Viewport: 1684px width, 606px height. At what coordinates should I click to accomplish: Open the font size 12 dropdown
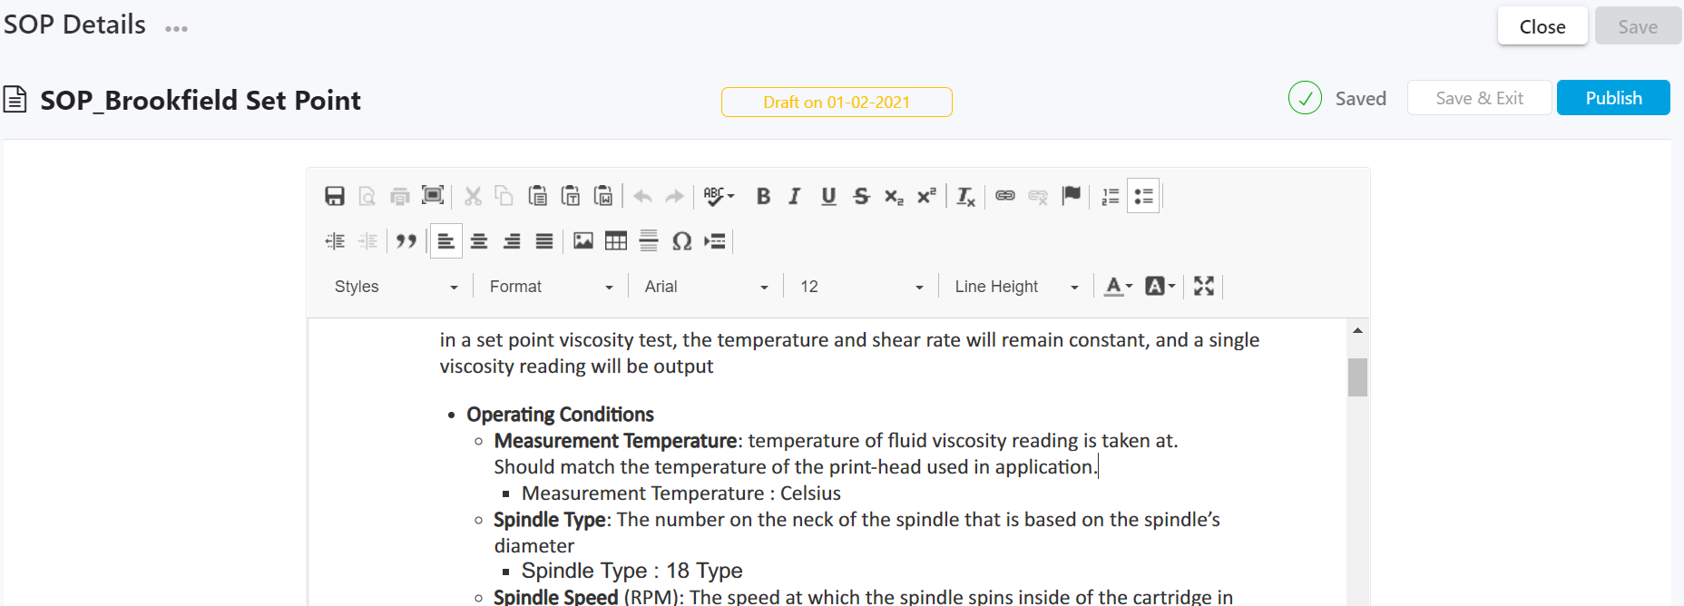pyautogui.click(x=862, y=287)
